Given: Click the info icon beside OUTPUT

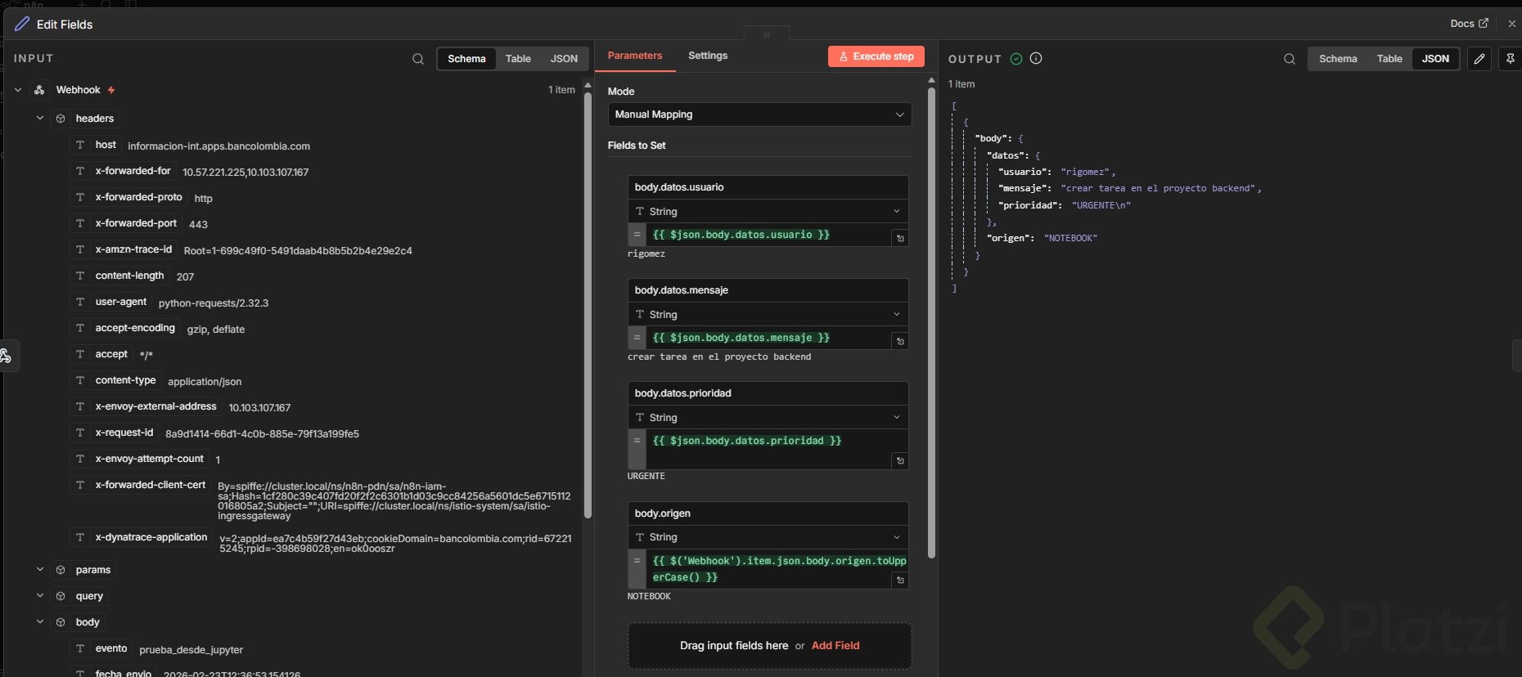Looking at the screenshot, I should pyautogui.click(x=1036, y=59).
